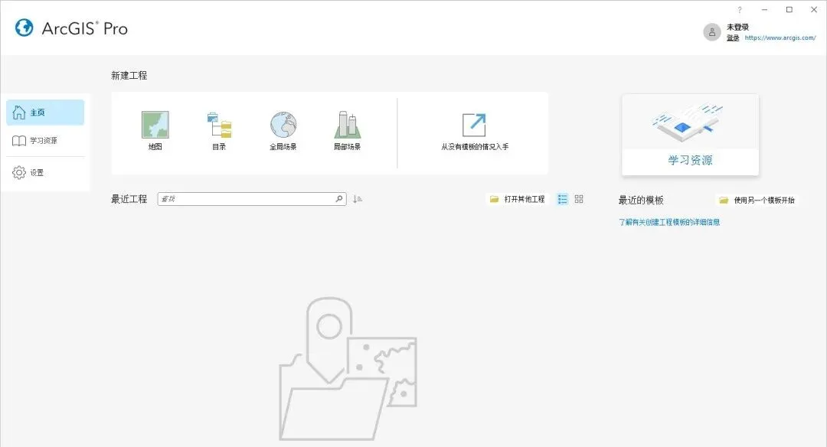The width and height of the screenshot is (827, 447).
Task: Create a new 局部场景 (Local Scene) project
Action: pyautogui.click(x=347, y=130)
